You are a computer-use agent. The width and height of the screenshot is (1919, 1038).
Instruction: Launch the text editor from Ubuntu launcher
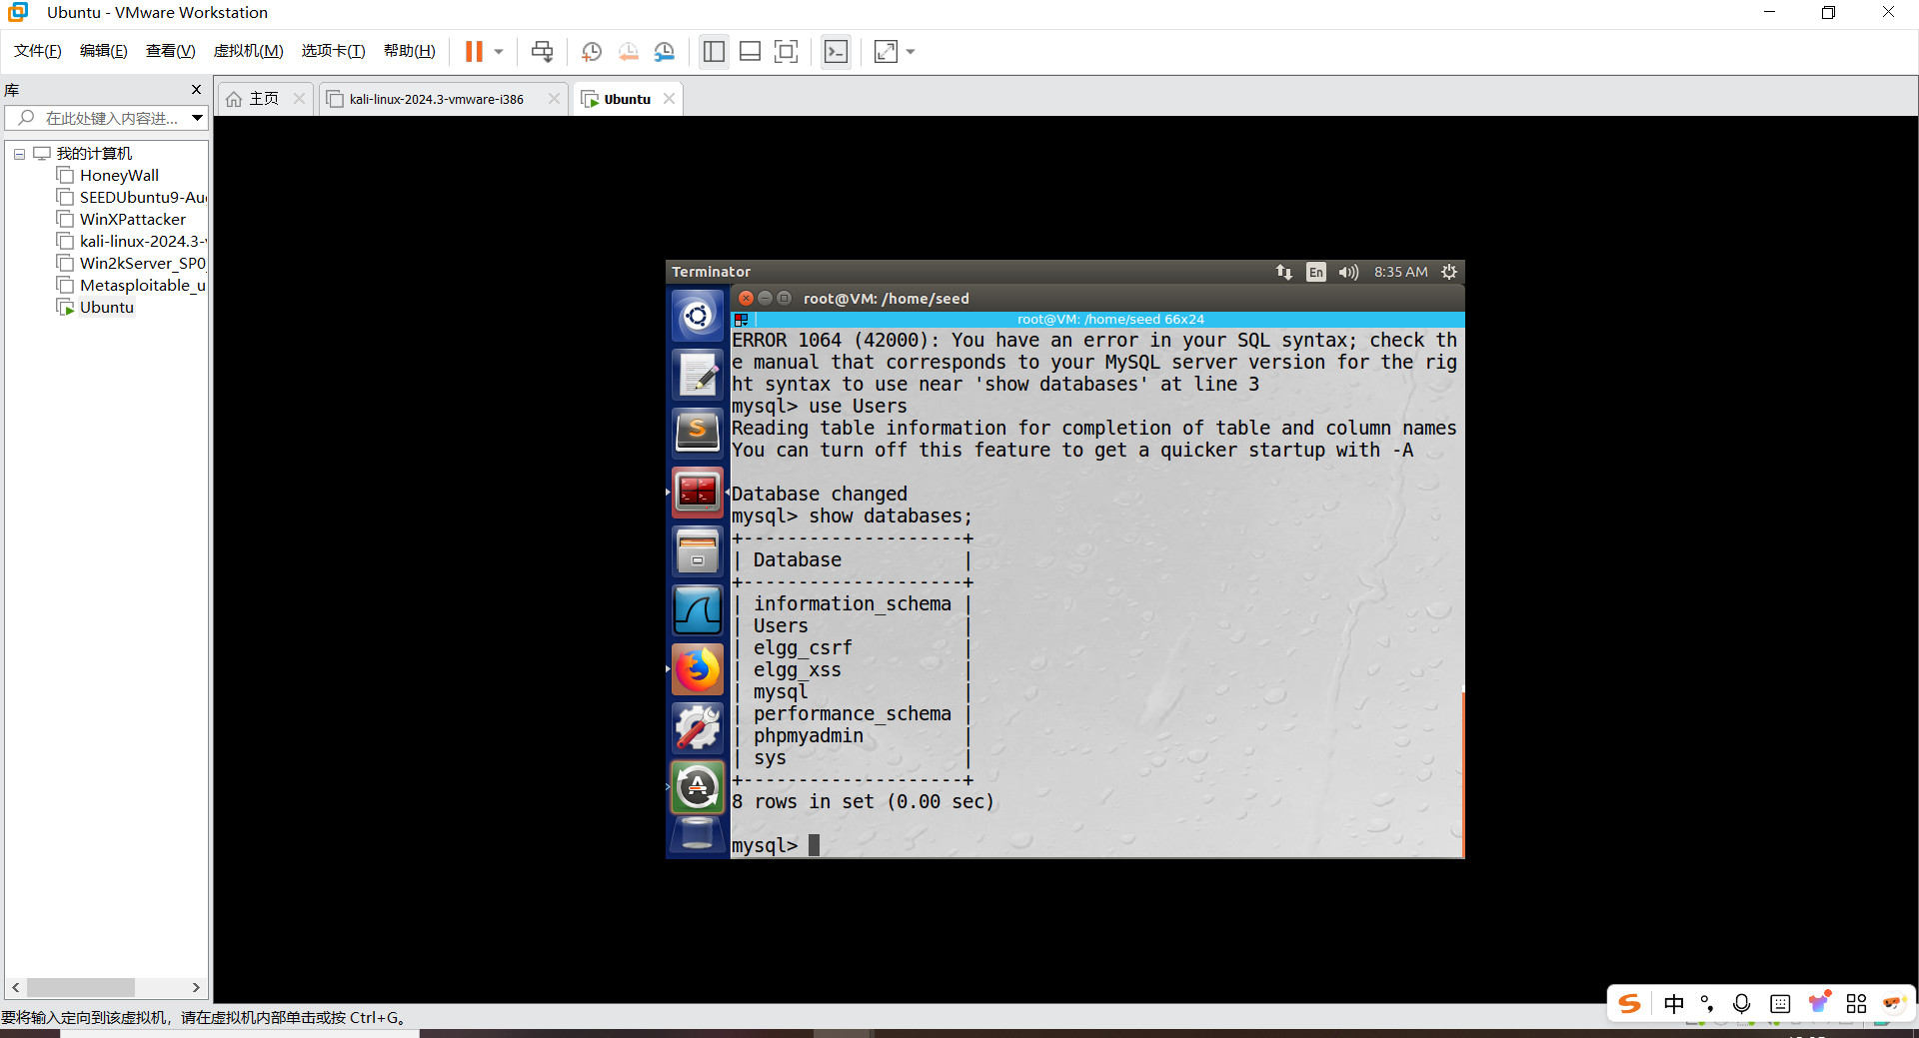pos(697,375)
